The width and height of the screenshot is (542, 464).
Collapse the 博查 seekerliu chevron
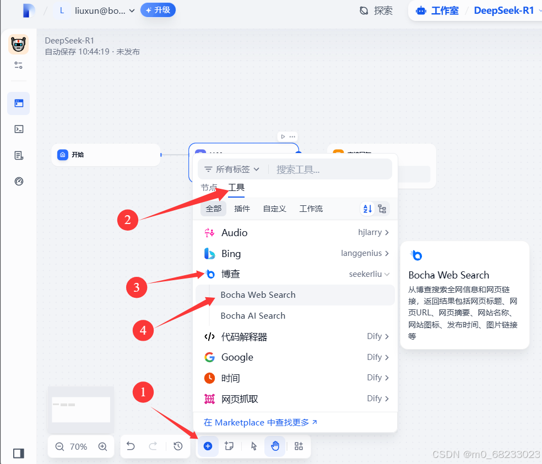387,274
